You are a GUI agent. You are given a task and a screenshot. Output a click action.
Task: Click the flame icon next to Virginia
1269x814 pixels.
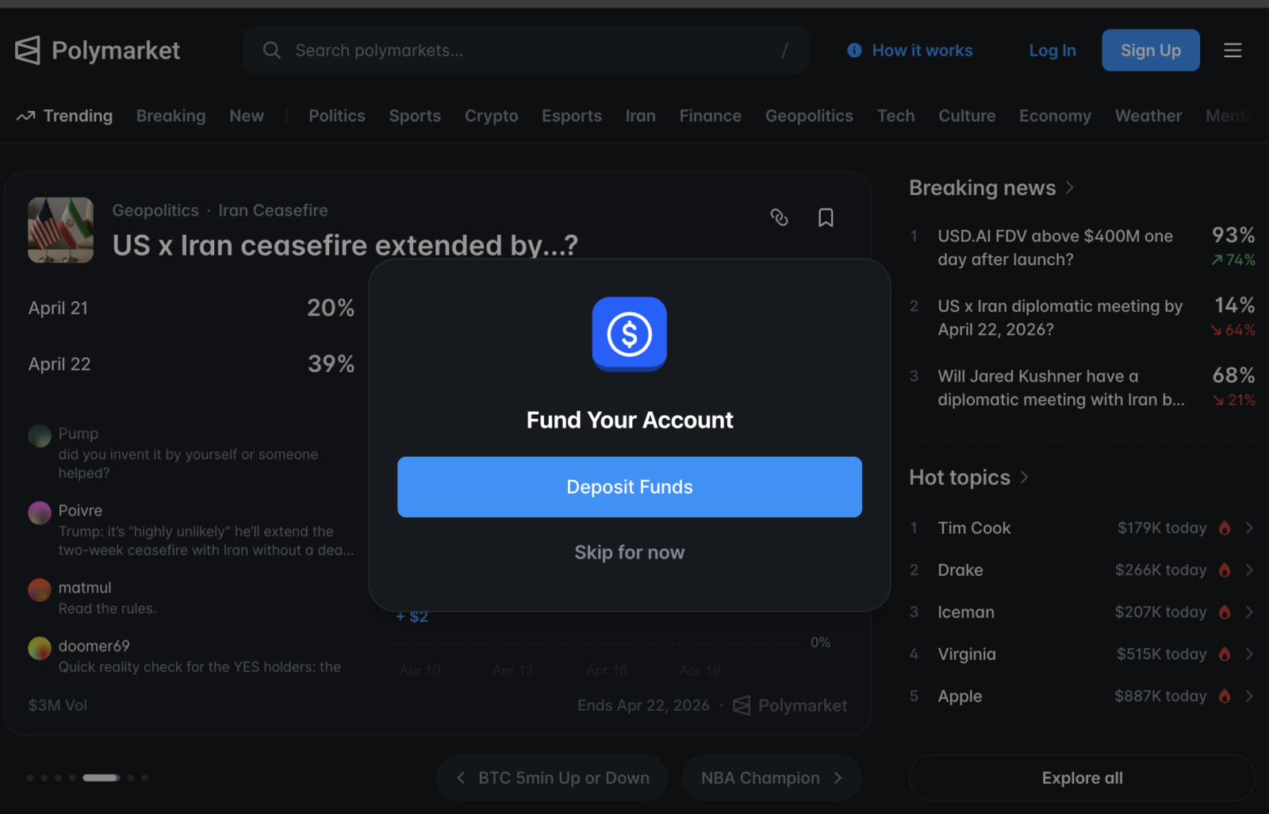point(1225,655)
